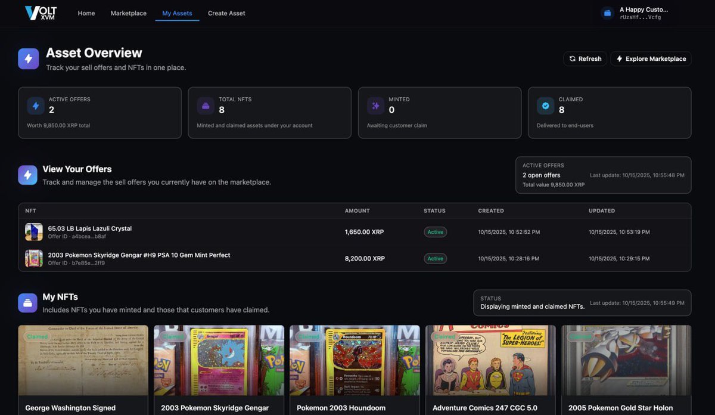Image resolution: width=715 pixels, height=415 pixels.
Task: Click created time '10/15/2025, 10:52:52 PM'
Action: coord(509,232)
